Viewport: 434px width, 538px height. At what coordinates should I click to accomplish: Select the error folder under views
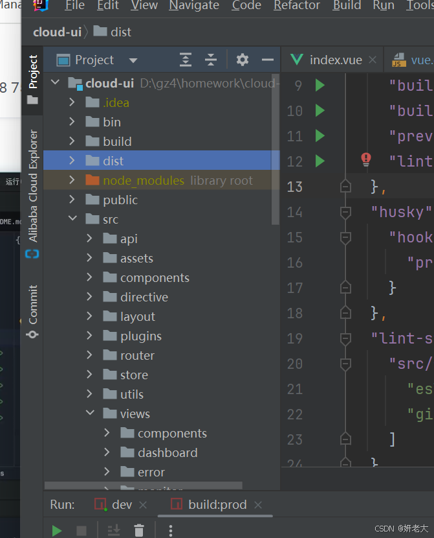162,472
